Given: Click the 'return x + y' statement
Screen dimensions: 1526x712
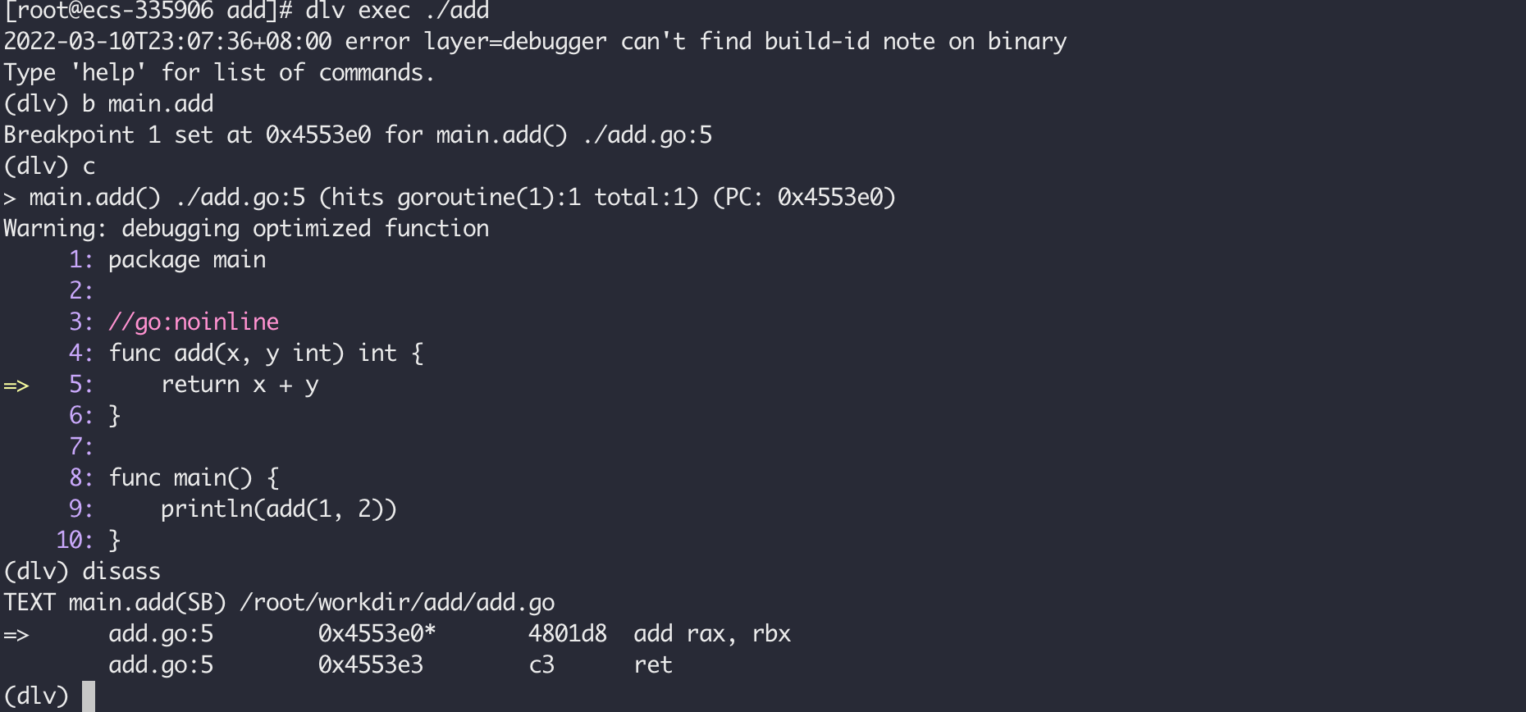Looking at the screenshot, I should (x=240, y=384).
